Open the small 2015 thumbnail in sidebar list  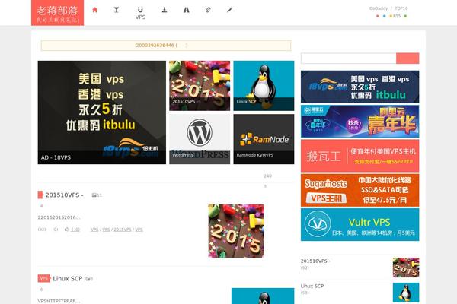click(x=406, y=268)
